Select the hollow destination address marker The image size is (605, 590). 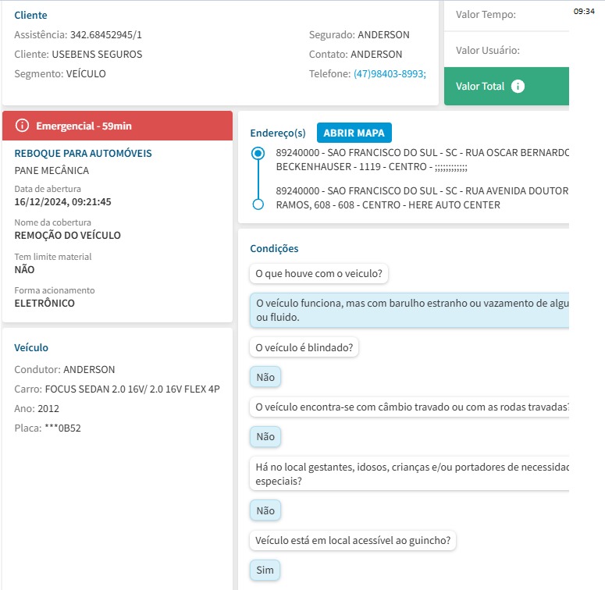[258, 204]
